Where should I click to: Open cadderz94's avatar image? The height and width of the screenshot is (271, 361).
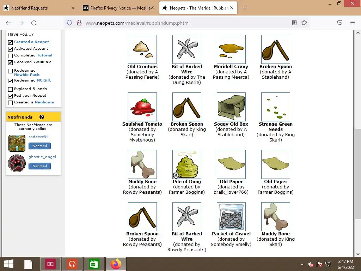point(17,143)
